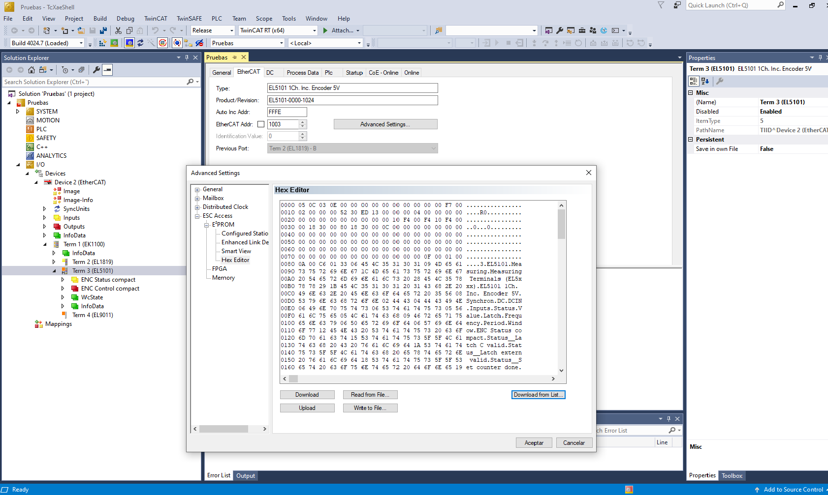
Task: Expand the ENC Status compact node
Action: click(x=63, y=280)
